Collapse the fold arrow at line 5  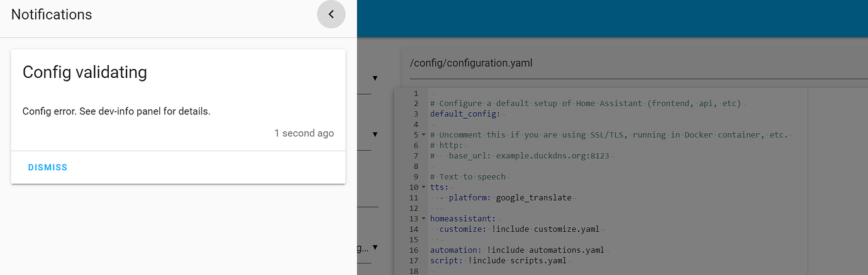pyautogui.click(x=424, y=135)
